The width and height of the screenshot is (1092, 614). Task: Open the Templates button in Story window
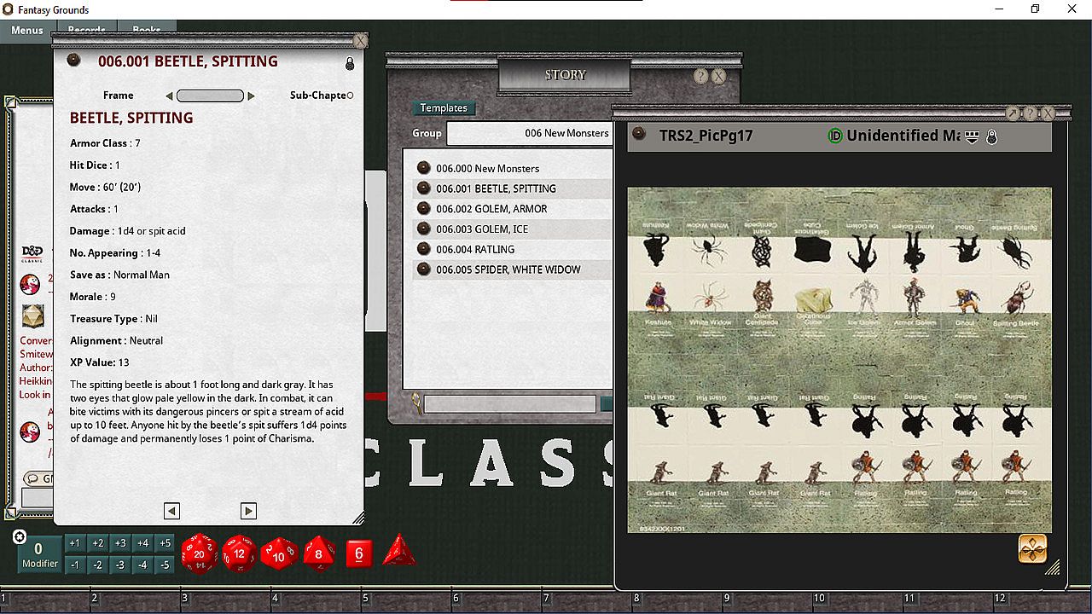444,108
